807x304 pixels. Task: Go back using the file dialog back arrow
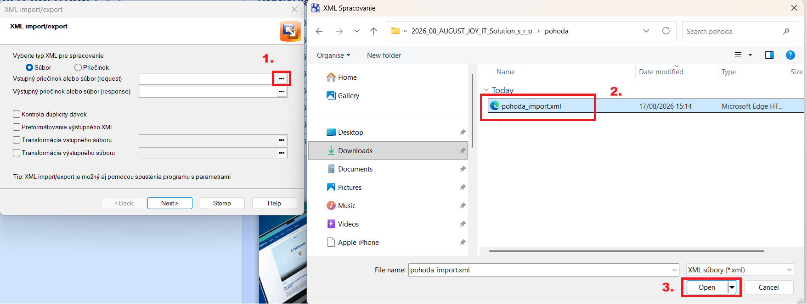click(x=319, y=31)
